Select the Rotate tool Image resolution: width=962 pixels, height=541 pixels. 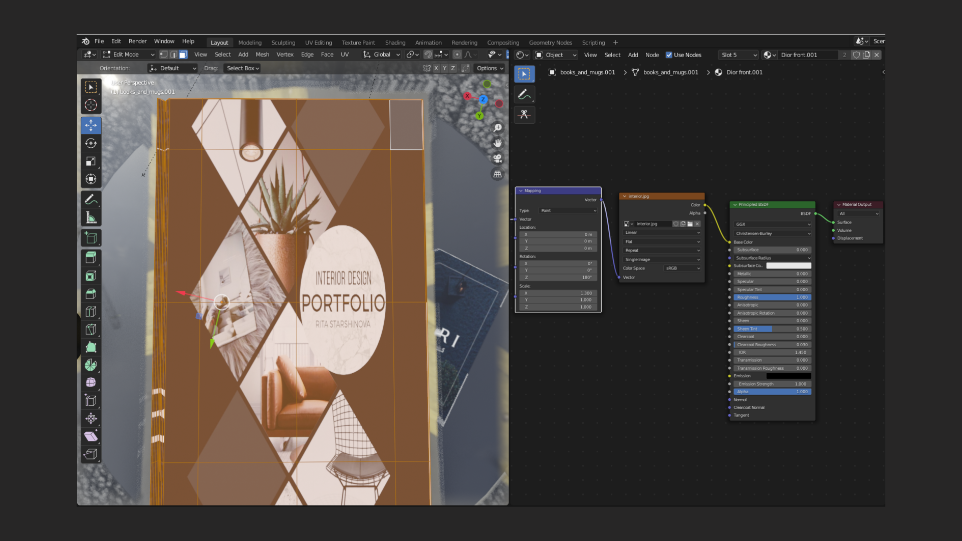pyautogui.click(x=91, y=143)
